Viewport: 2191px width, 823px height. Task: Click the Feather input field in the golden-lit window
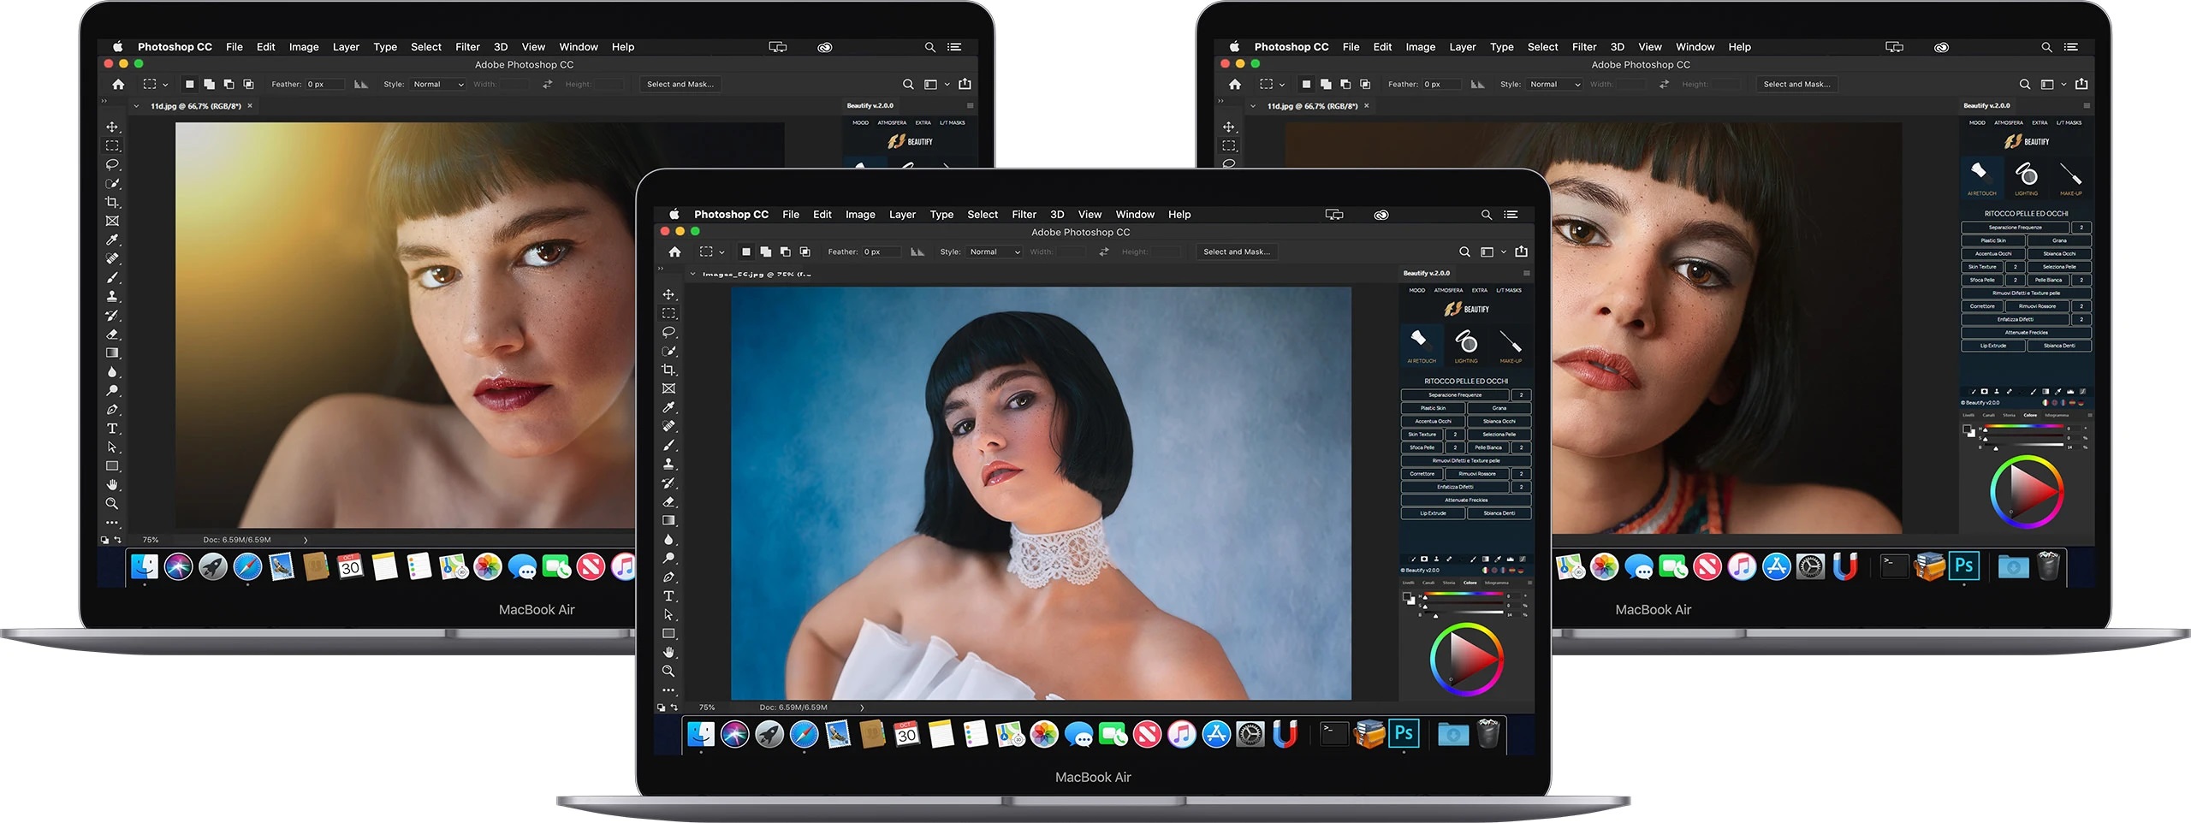pyautogui.click(x=324, y=84)
